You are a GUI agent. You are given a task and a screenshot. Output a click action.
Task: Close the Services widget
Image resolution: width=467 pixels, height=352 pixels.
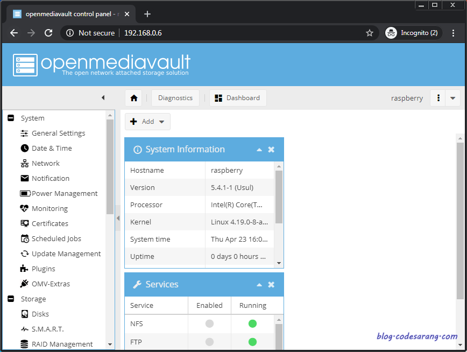coord(271,285)
